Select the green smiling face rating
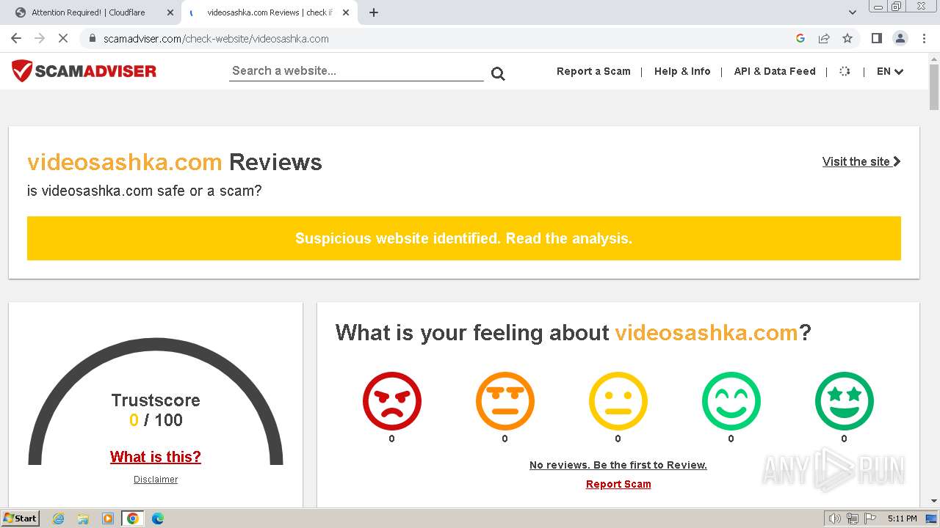940x528 pixels. [x=731, y=400]
